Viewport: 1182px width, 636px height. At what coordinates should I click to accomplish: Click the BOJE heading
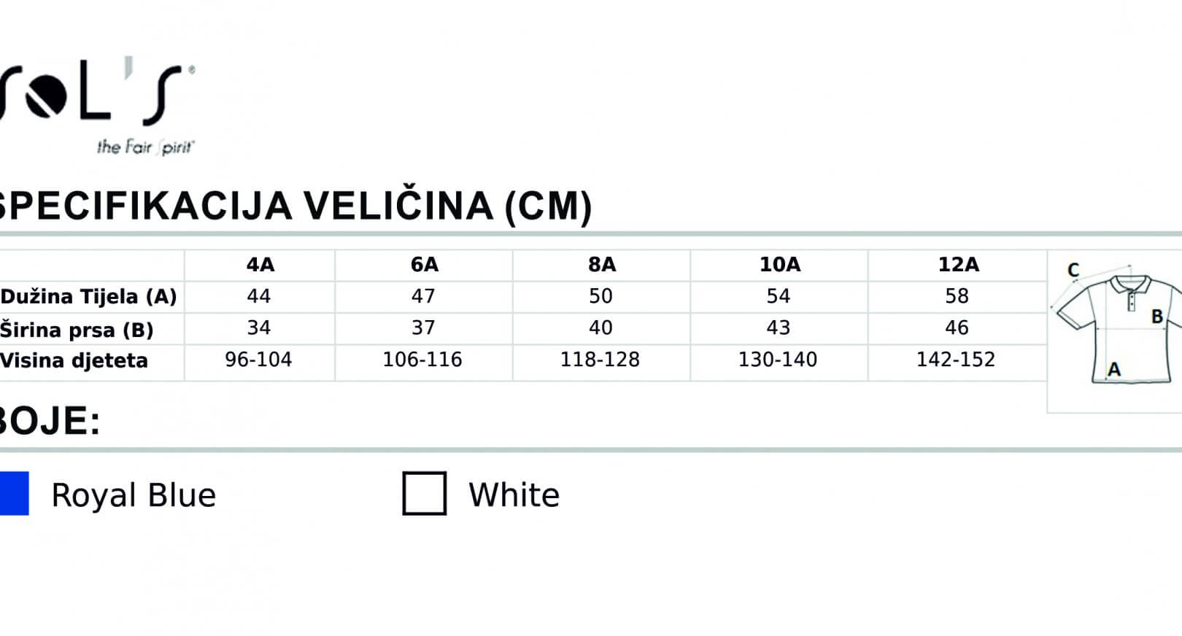pos(50,422)
